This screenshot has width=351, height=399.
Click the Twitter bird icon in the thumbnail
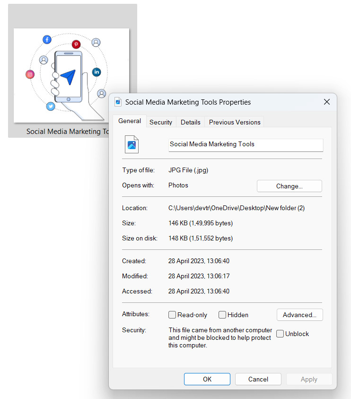click(51, 106)
